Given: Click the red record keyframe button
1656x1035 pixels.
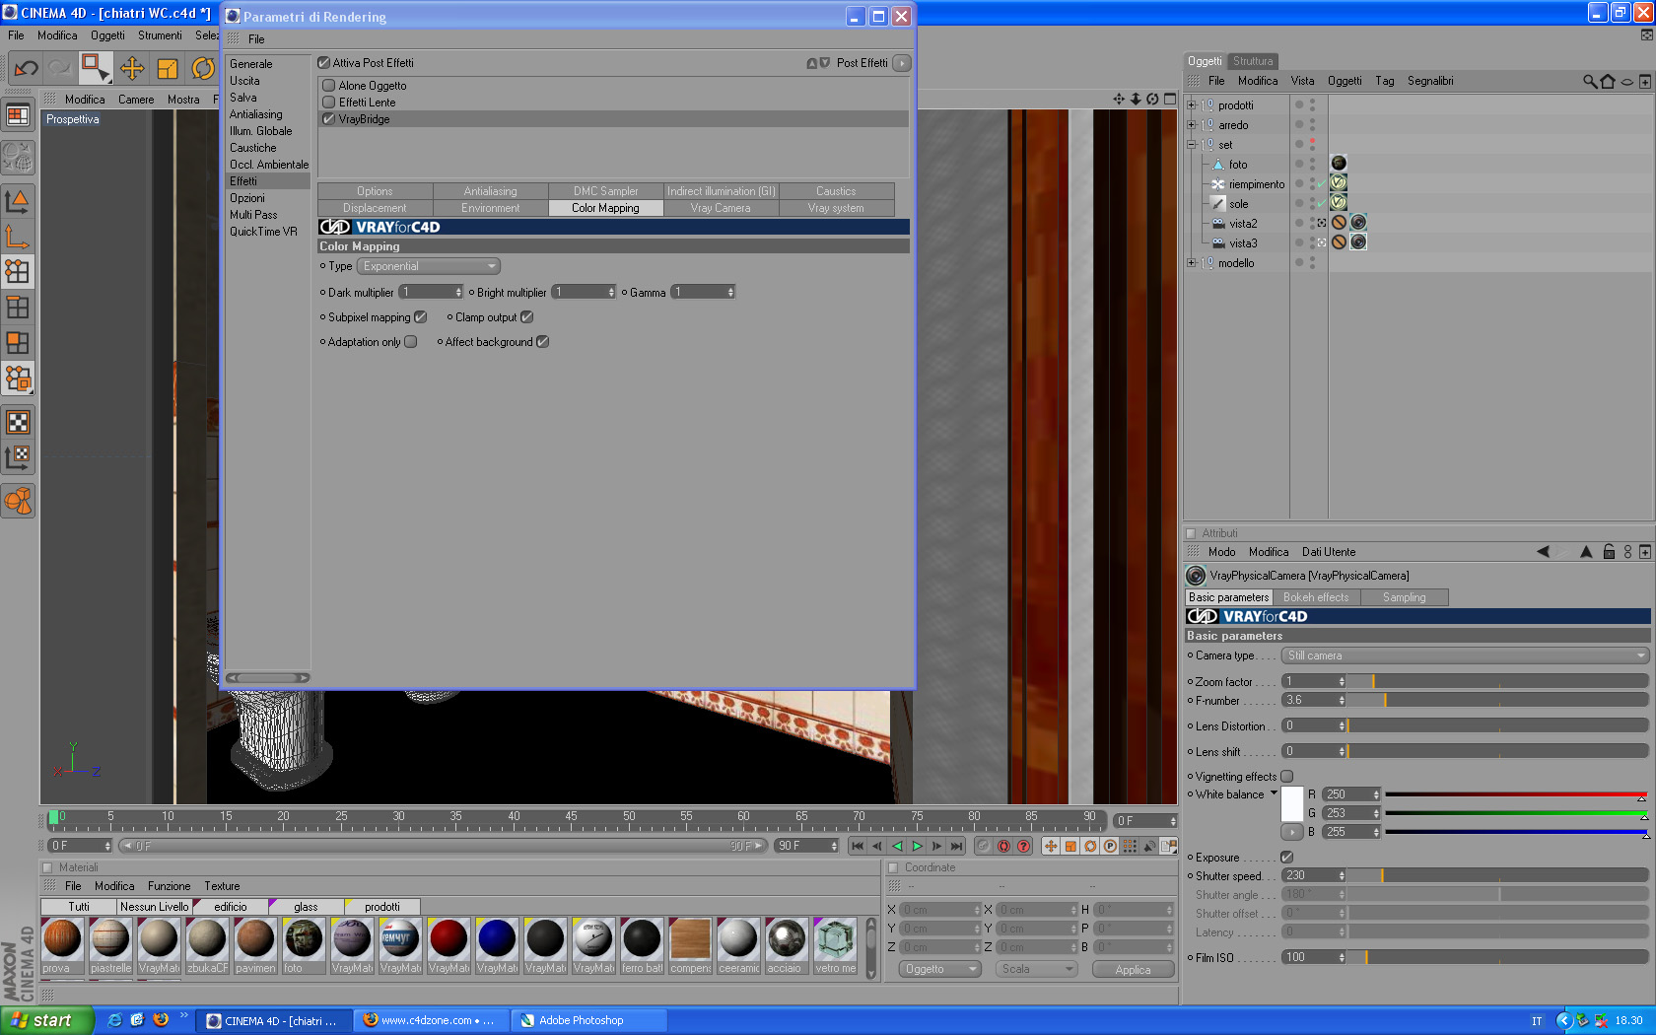Looking at the screenshot, I should click(x=1003, y=846).
